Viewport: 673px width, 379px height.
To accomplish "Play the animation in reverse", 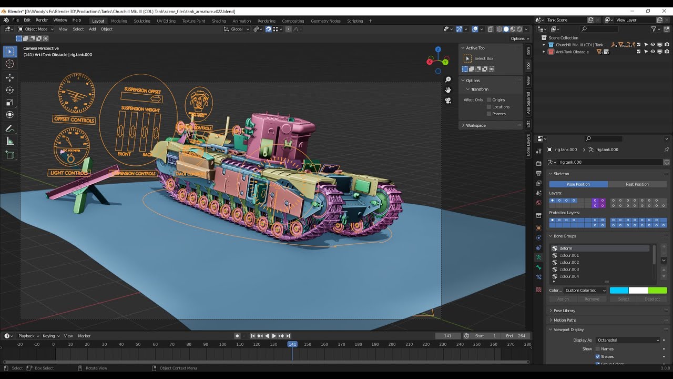I will tap(267, 336).
